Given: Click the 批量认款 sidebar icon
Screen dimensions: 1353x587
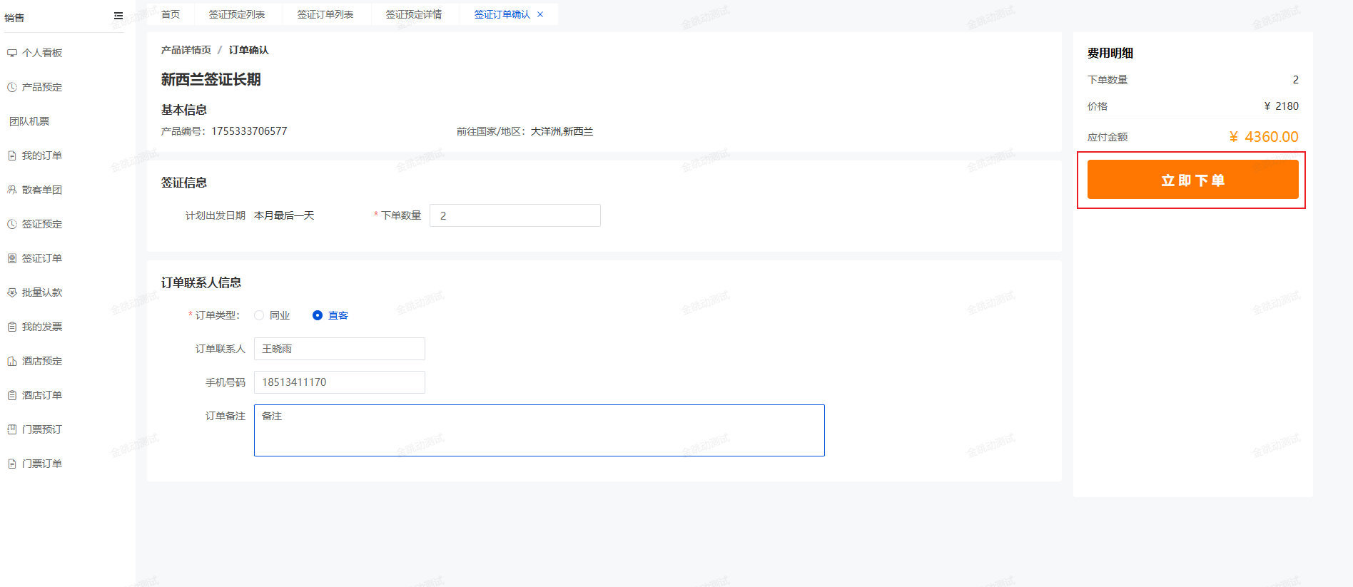Looking at the screenshot, I should pyautogui.click(x=12, y=292).
